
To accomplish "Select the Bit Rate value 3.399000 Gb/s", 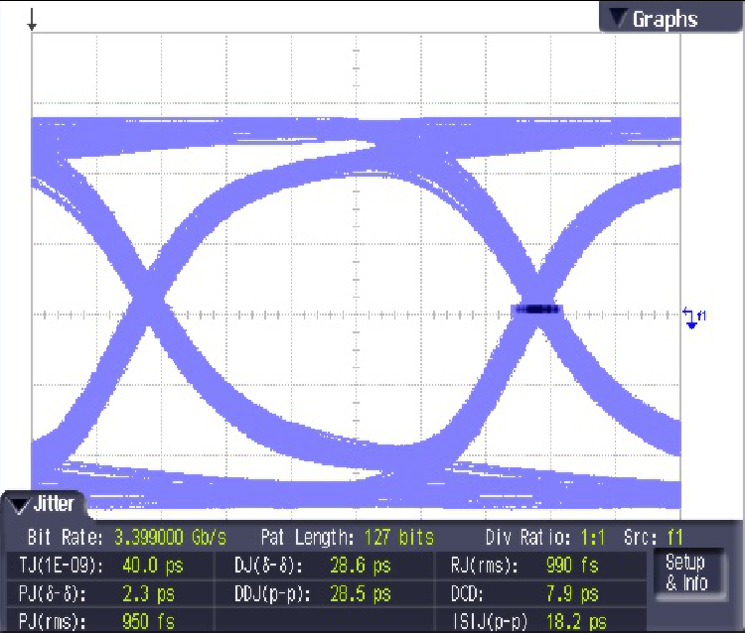I will click(x=170, y=538).
